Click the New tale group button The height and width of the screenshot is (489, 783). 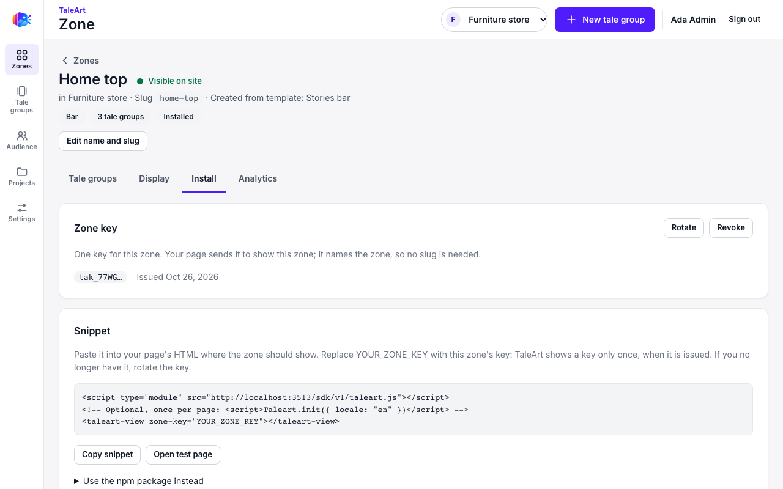point(605,20)
